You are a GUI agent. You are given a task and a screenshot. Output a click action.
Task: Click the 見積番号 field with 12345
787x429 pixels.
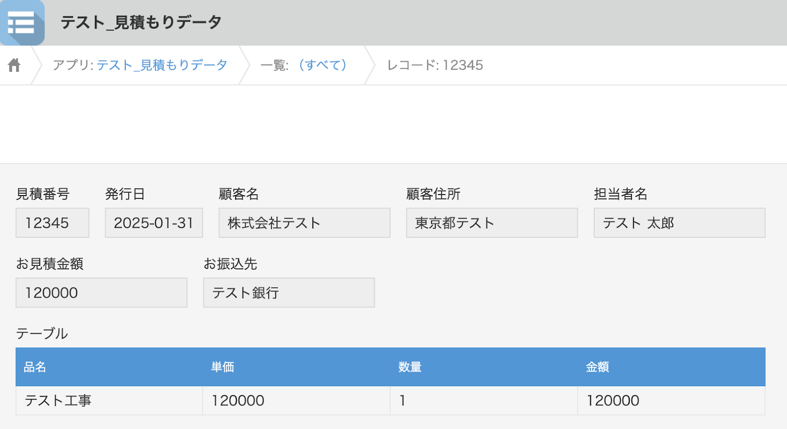point(52,223)
